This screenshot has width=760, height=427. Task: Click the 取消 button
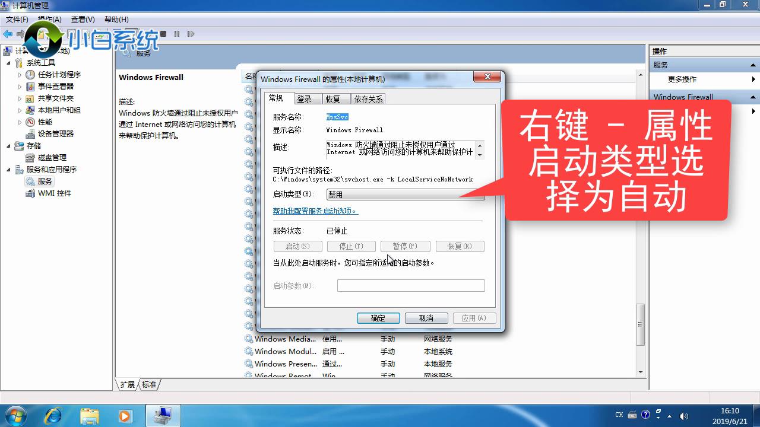[x=426, y=318]
